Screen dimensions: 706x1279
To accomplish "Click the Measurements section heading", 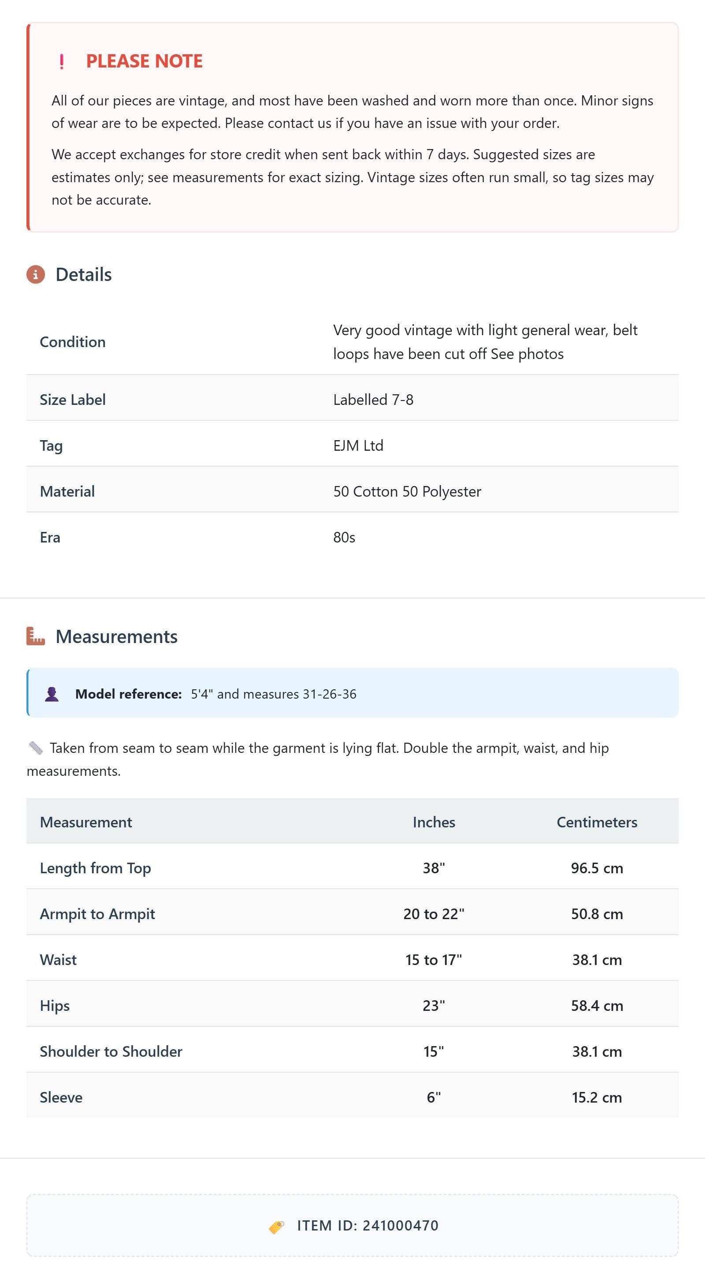I will click(x=117, y=636).
